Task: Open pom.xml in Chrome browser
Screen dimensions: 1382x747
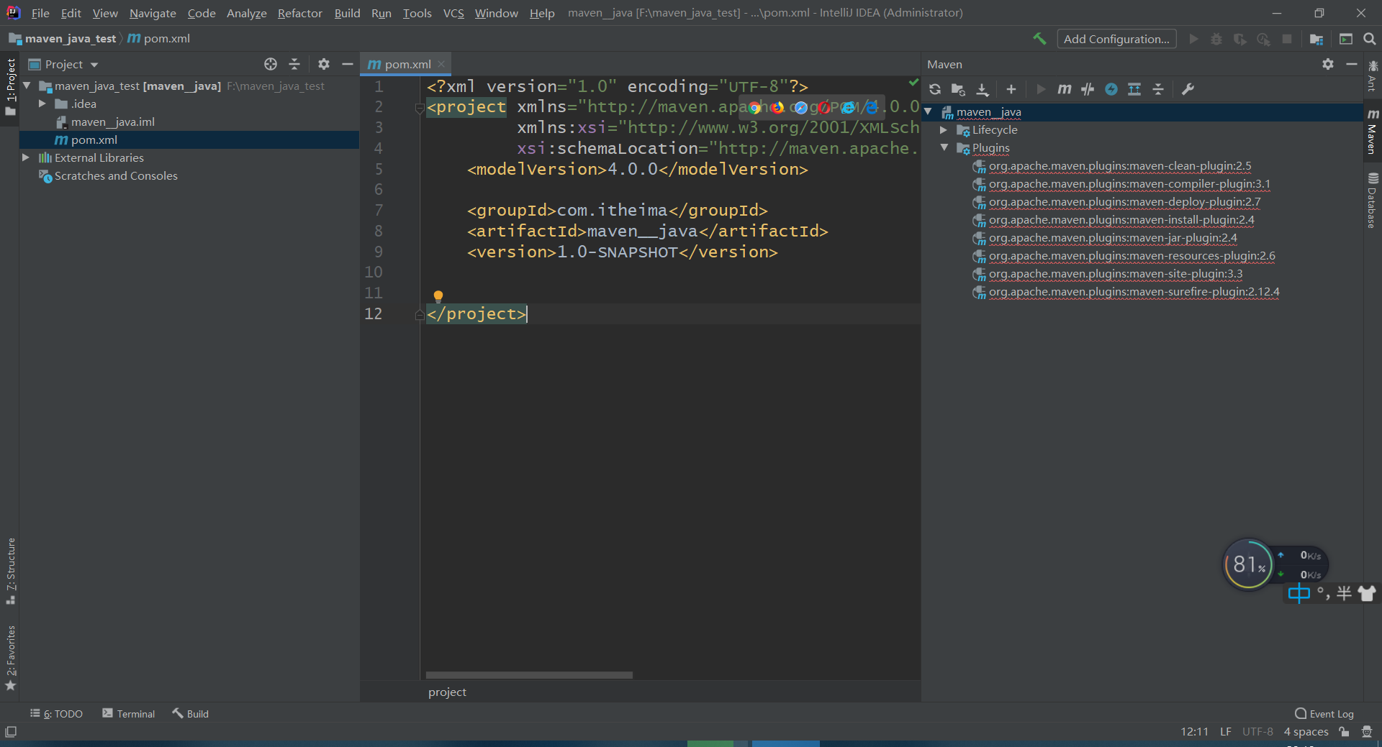Action: click(x=754, y=107)
